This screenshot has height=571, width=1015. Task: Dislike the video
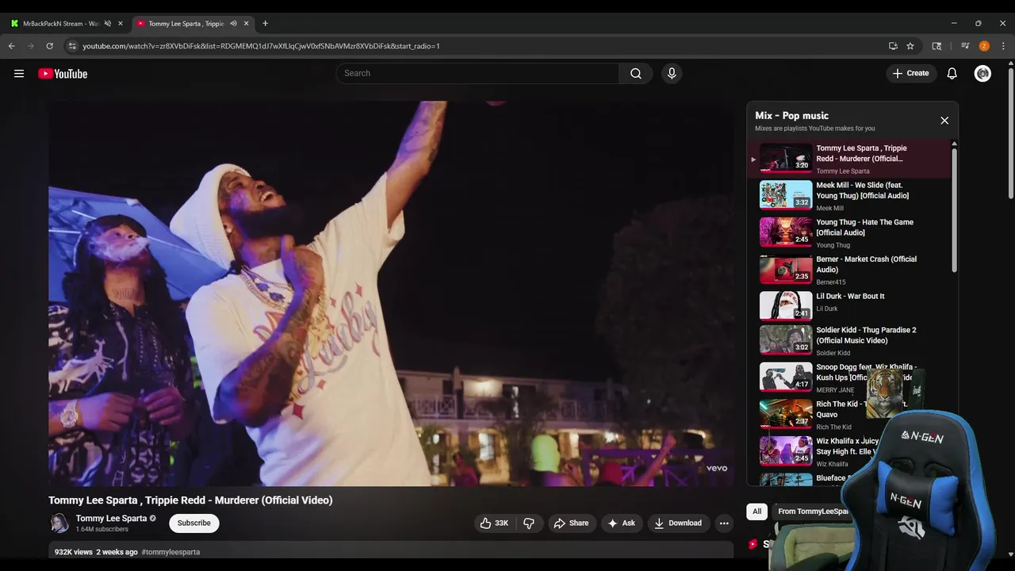pos(529,523)
